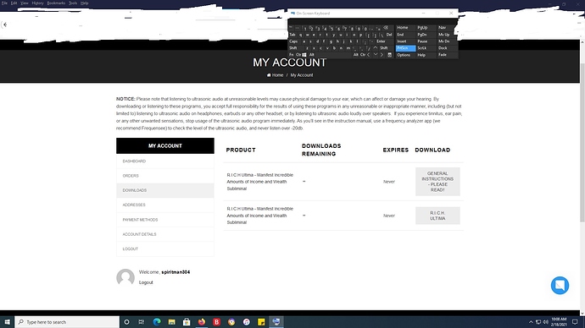Click the R.I.C.H. Ultima download button
The height and width of the screenshot is (328, 585).
pos(437,216)
